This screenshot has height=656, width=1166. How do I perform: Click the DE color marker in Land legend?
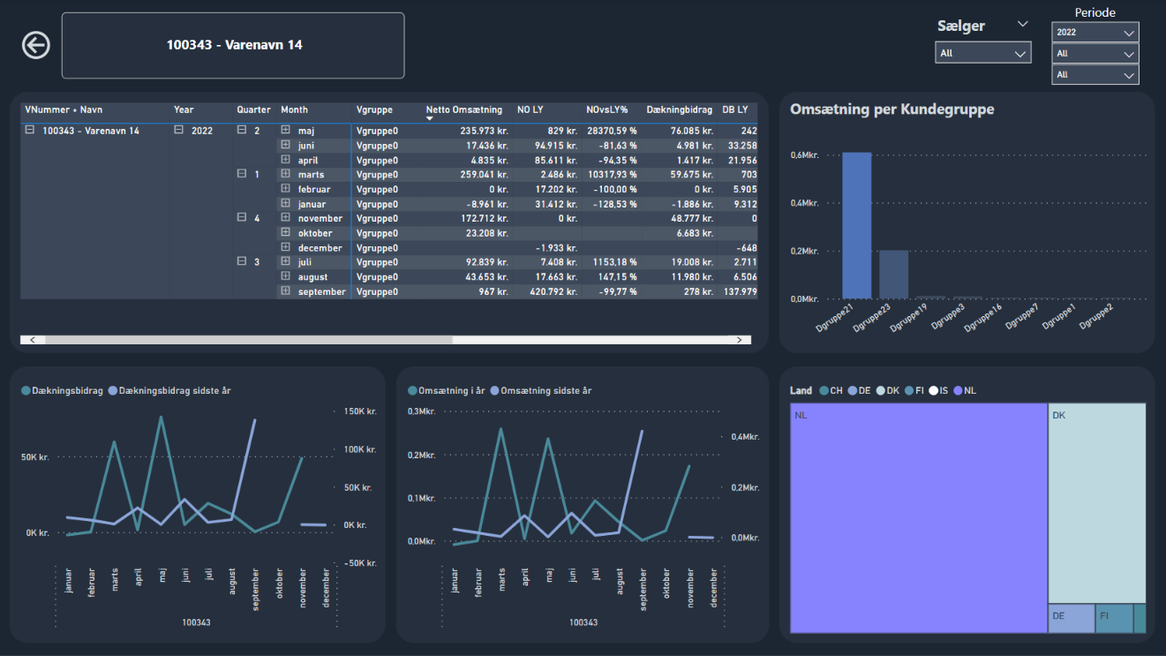click(x=853, y=390)
